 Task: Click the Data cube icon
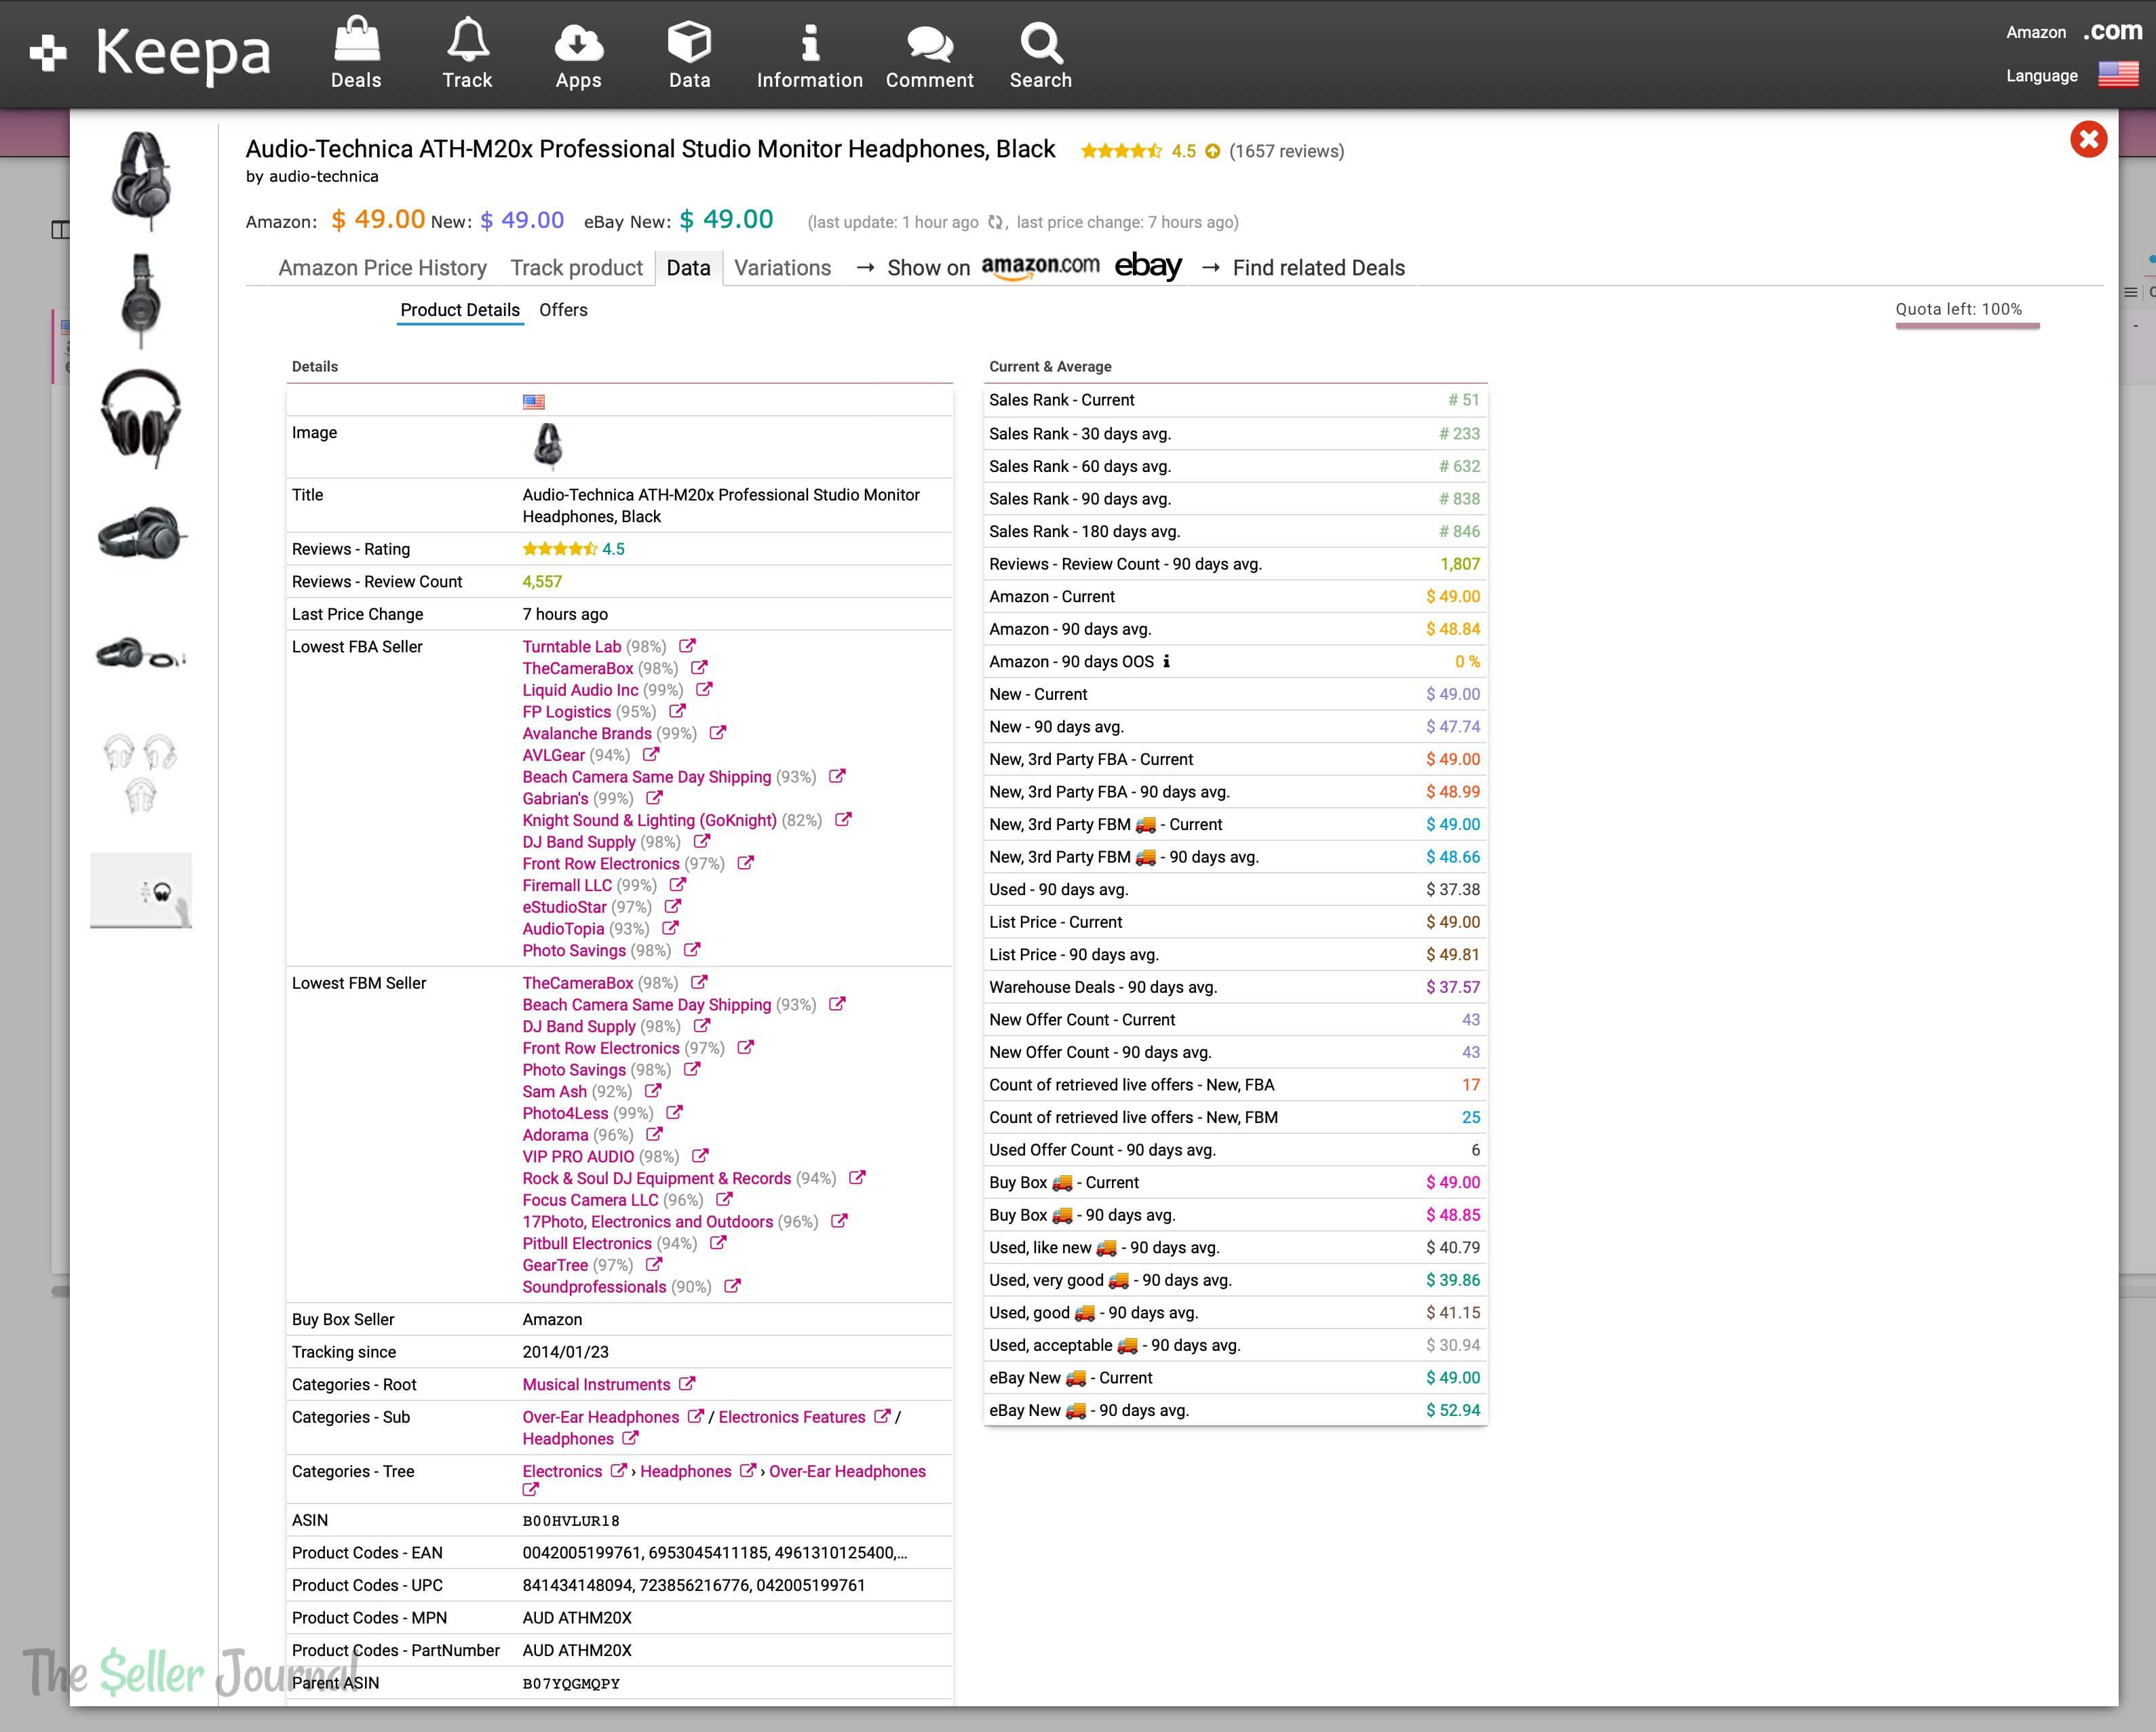(x=689, y=42)
